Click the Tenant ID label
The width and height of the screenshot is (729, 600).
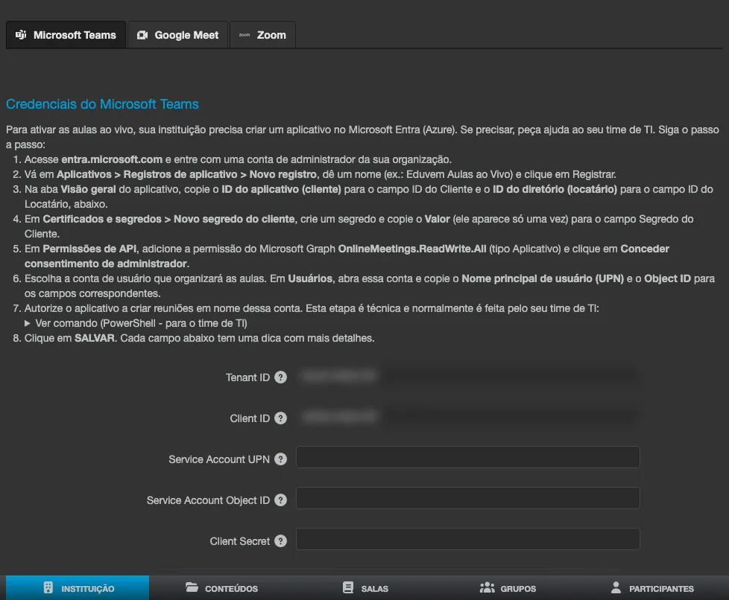click(247, 377)
